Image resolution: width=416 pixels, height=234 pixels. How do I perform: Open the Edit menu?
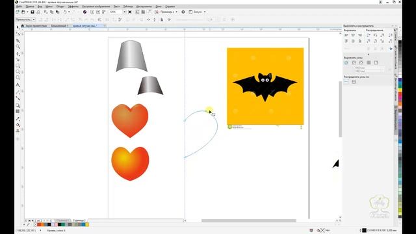[x=30, y=6]
